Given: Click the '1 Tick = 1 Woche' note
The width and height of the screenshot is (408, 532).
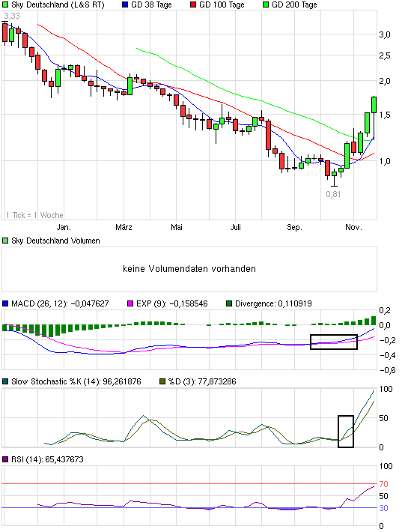Looking at the screenshot, I should [x=34, y=215].
